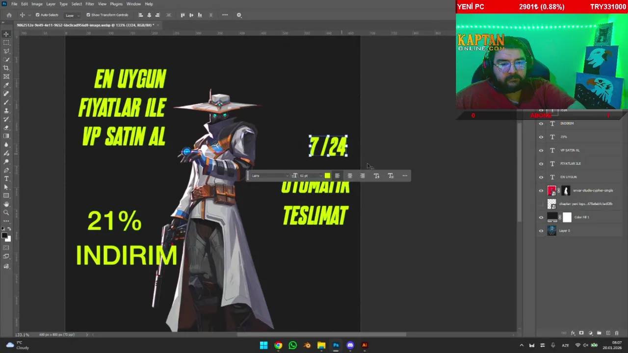Screen dimensions: 628x353
Task: Select the Gradient tool
Action: tap(6, 136)
